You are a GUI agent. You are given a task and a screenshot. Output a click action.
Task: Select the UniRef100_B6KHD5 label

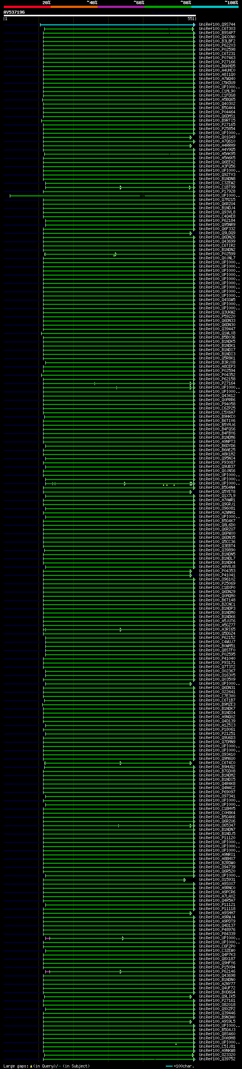pyautogui.click(x=217, y=66)
